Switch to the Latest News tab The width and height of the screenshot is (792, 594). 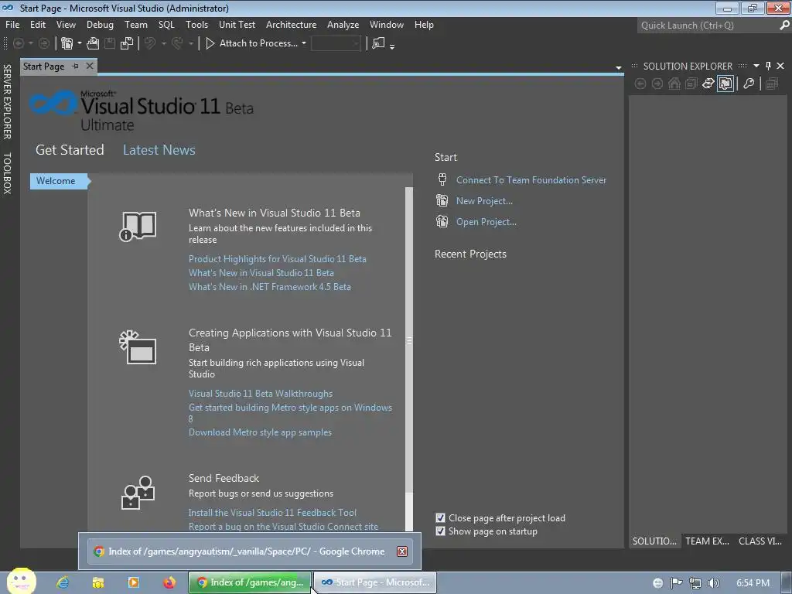point(159,150)
